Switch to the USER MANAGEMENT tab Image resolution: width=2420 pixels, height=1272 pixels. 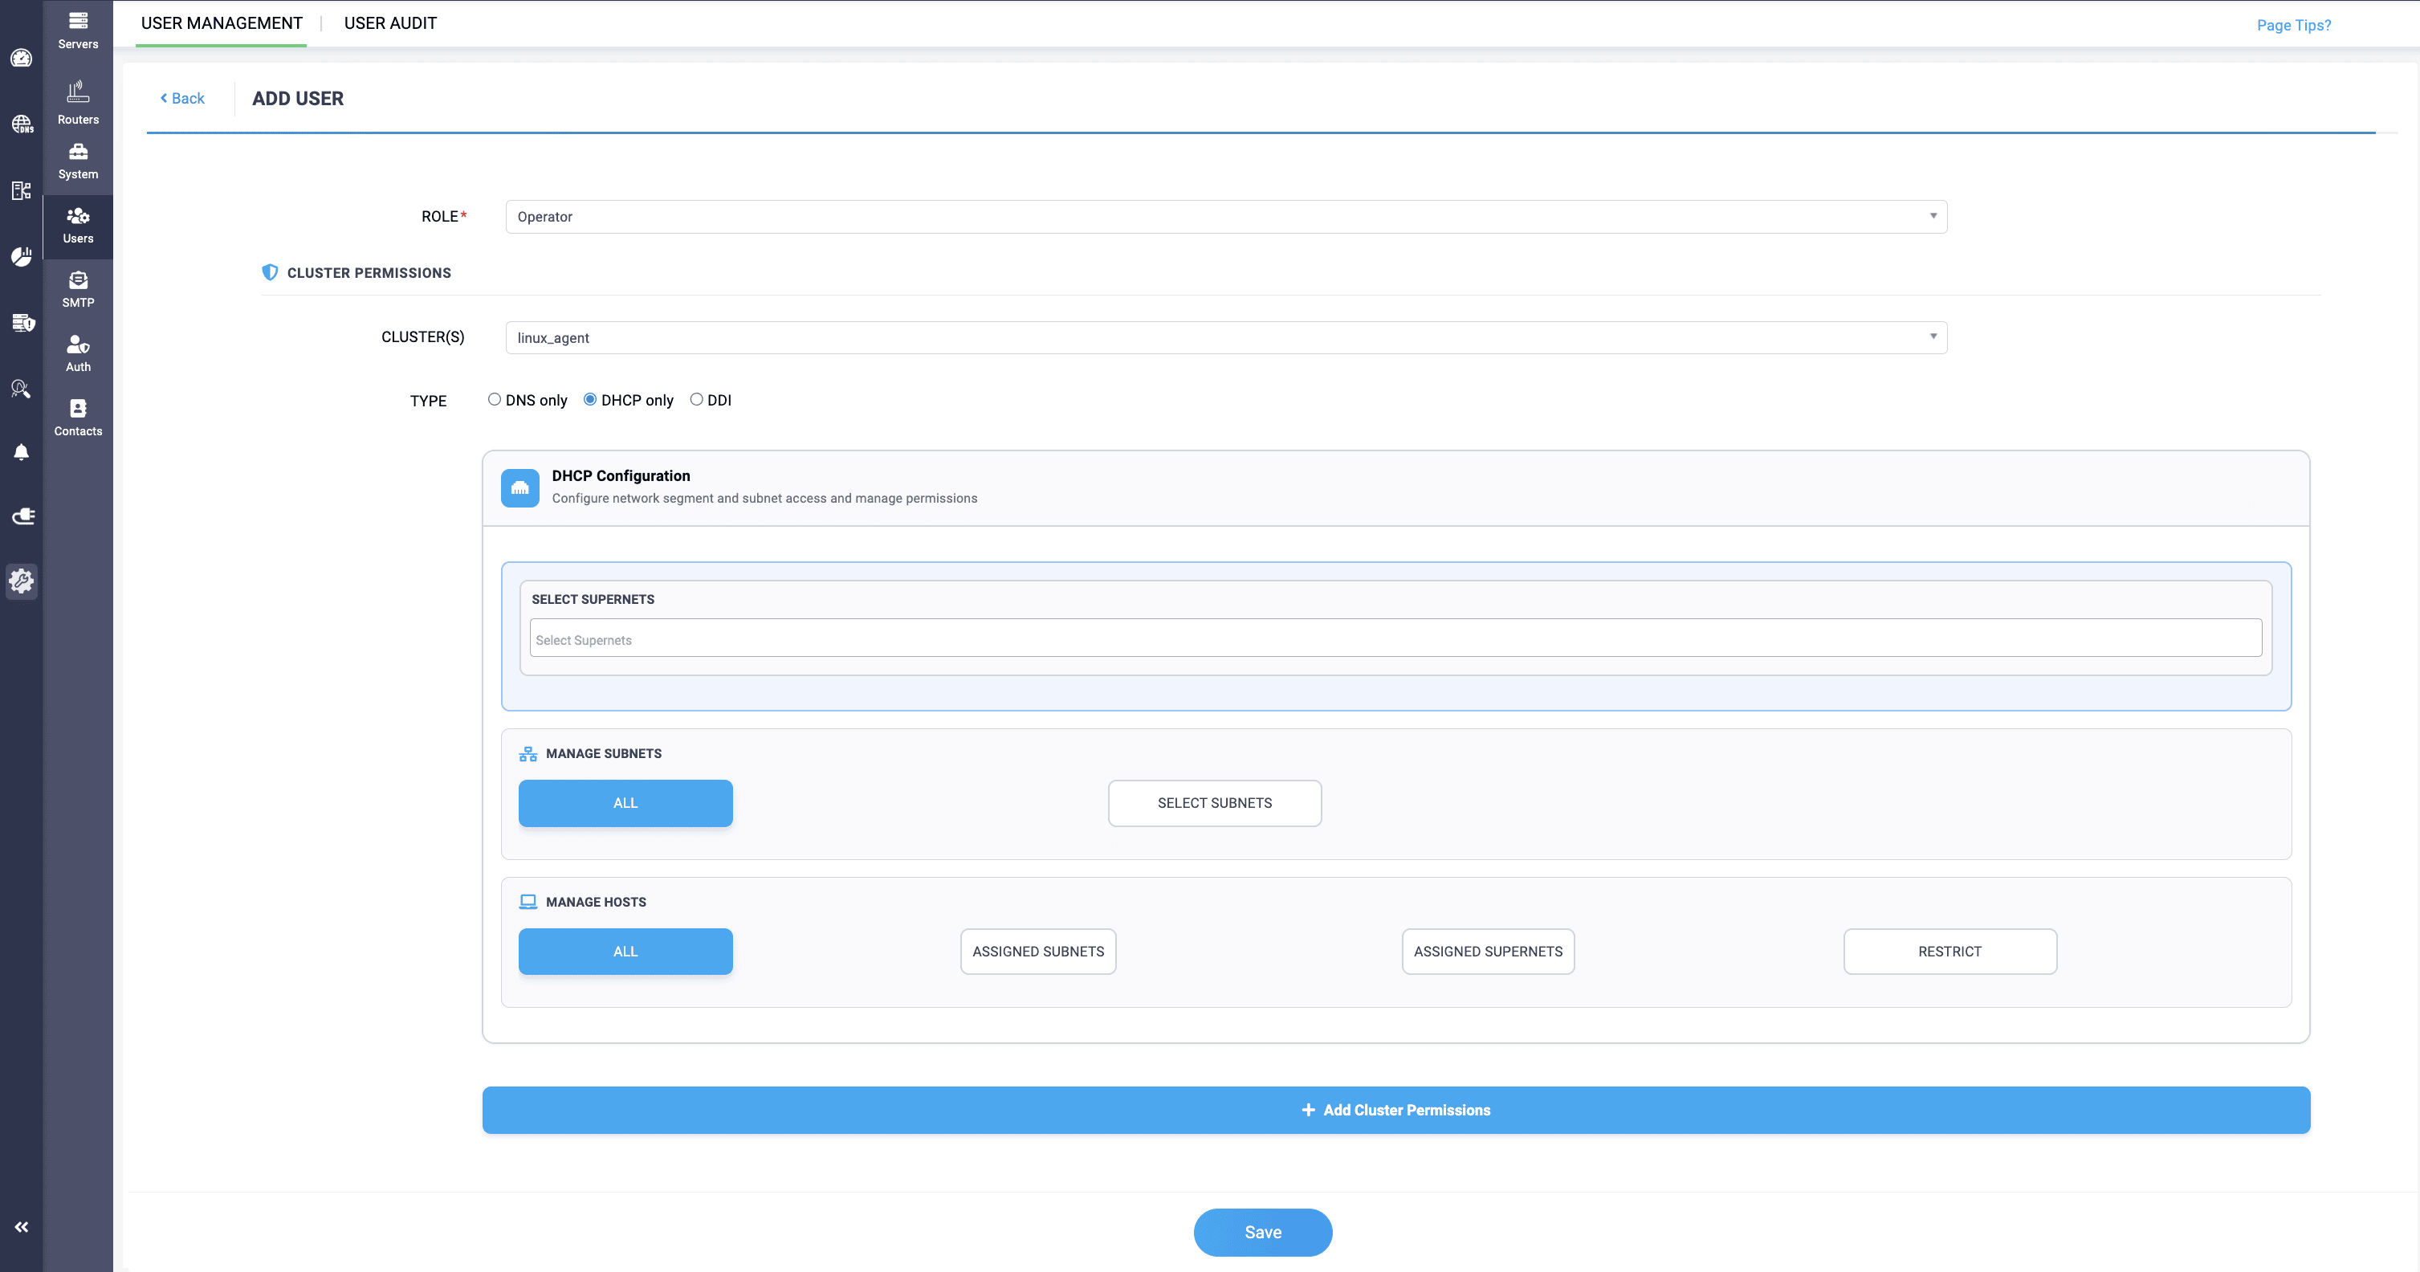click(222, 22)
